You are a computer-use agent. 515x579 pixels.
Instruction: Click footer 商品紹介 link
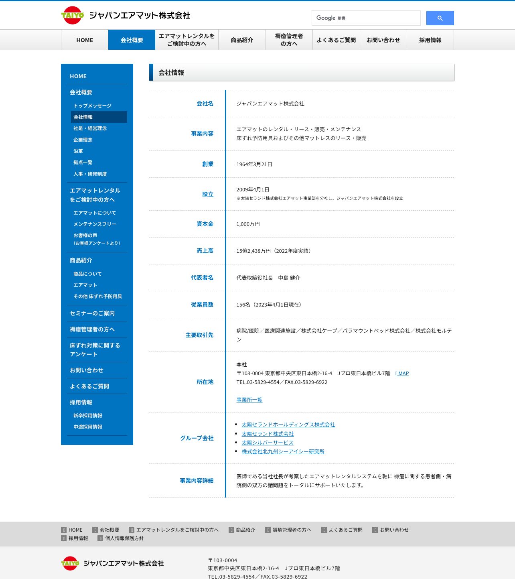(242, 530)
